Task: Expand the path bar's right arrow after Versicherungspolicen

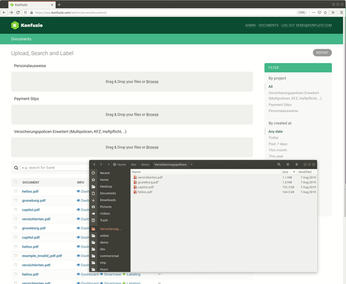Action: (192, 165)
